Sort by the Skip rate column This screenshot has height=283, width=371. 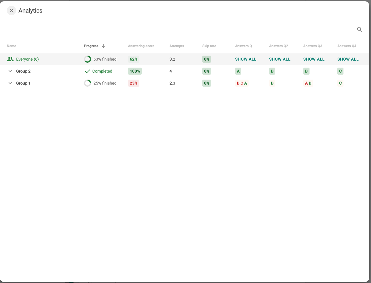coord(209,46)
